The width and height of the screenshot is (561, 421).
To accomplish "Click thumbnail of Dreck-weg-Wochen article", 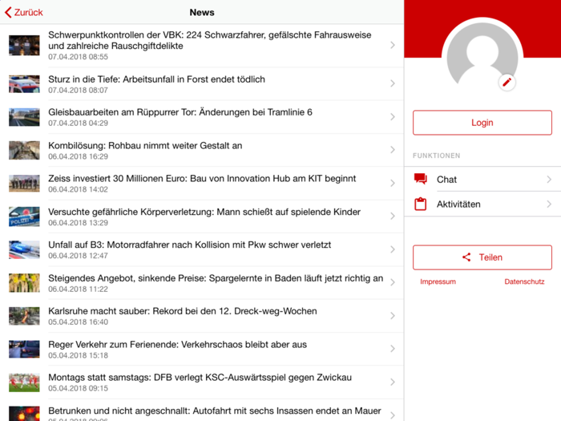I will click(x=24, y=316).
